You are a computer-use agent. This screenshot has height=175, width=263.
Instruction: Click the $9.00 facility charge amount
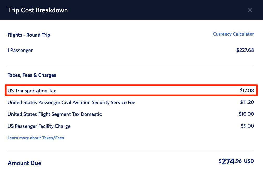click(247, 126)
